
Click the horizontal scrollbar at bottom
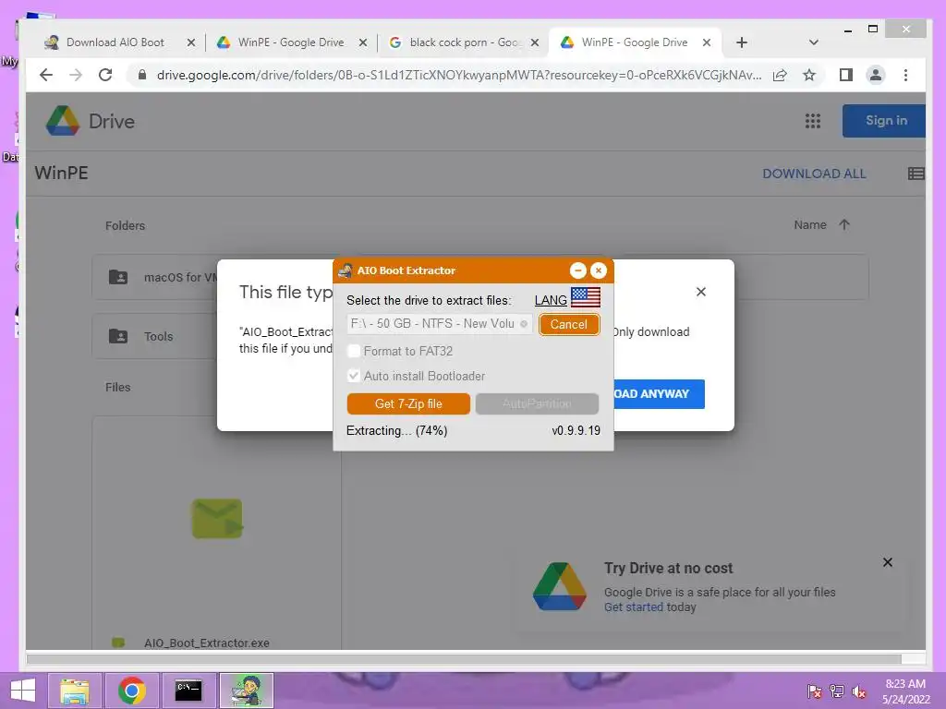pos(464,659)
